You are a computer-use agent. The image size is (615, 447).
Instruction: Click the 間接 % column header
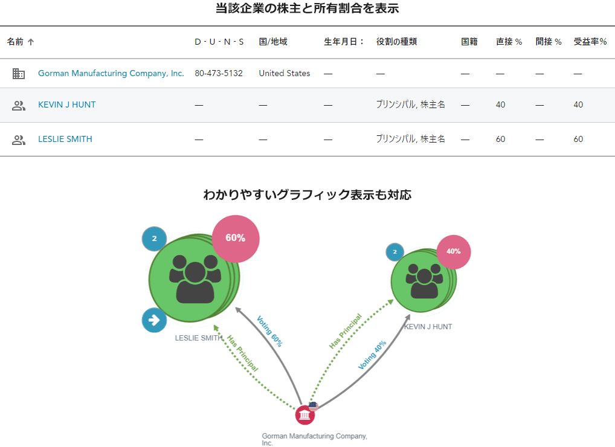click(549, 42)
